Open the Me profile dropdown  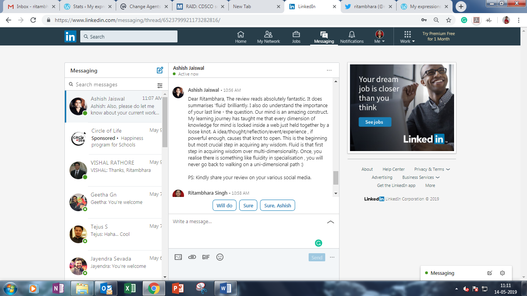[x=380, y=37]
